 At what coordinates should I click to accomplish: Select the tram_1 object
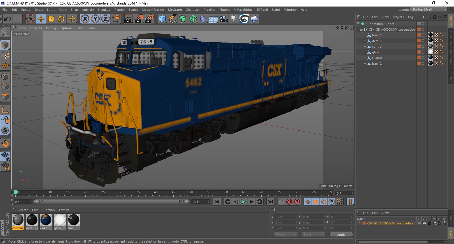pos(377,35)
